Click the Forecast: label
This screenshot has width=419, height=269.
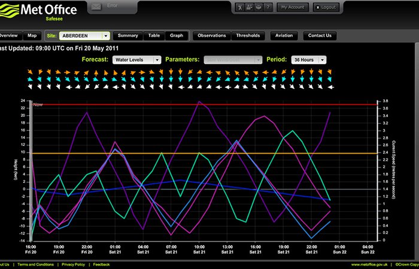coord(95,60)
